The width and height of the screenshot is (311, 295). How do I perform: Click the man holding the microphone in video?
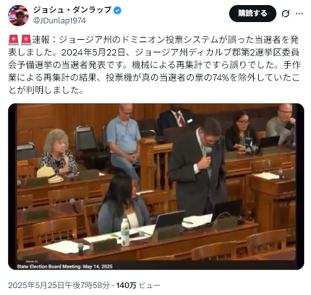[200, 166]
